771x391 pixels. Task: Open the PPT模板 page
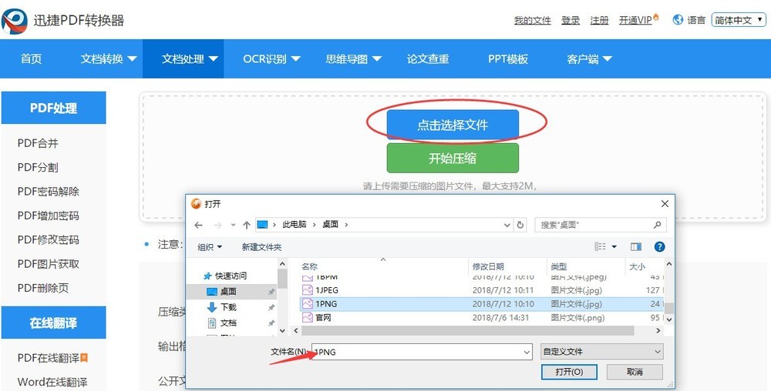click(x=508, y=58)
